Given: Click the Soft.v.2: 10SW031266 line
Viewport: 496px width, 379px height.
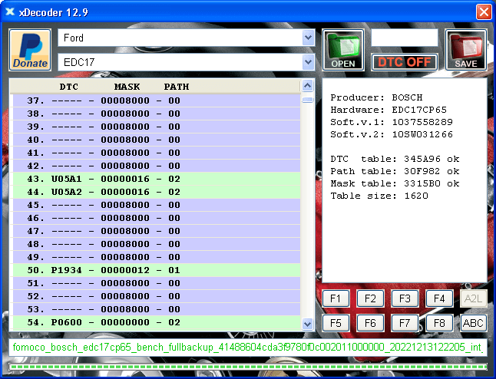Looking at the screenshot, I should [392, 134].
